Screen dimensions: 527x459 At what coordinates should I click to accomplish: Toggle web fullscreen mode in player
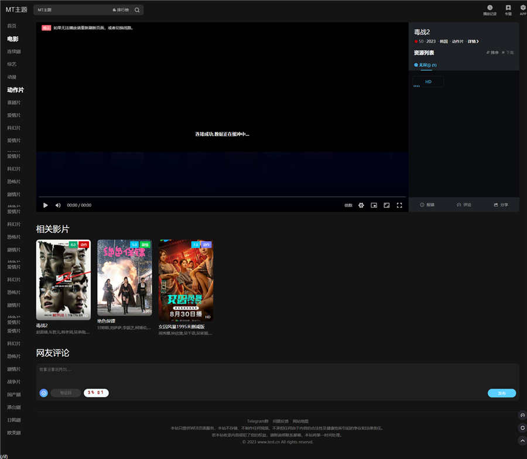[386, 205]
